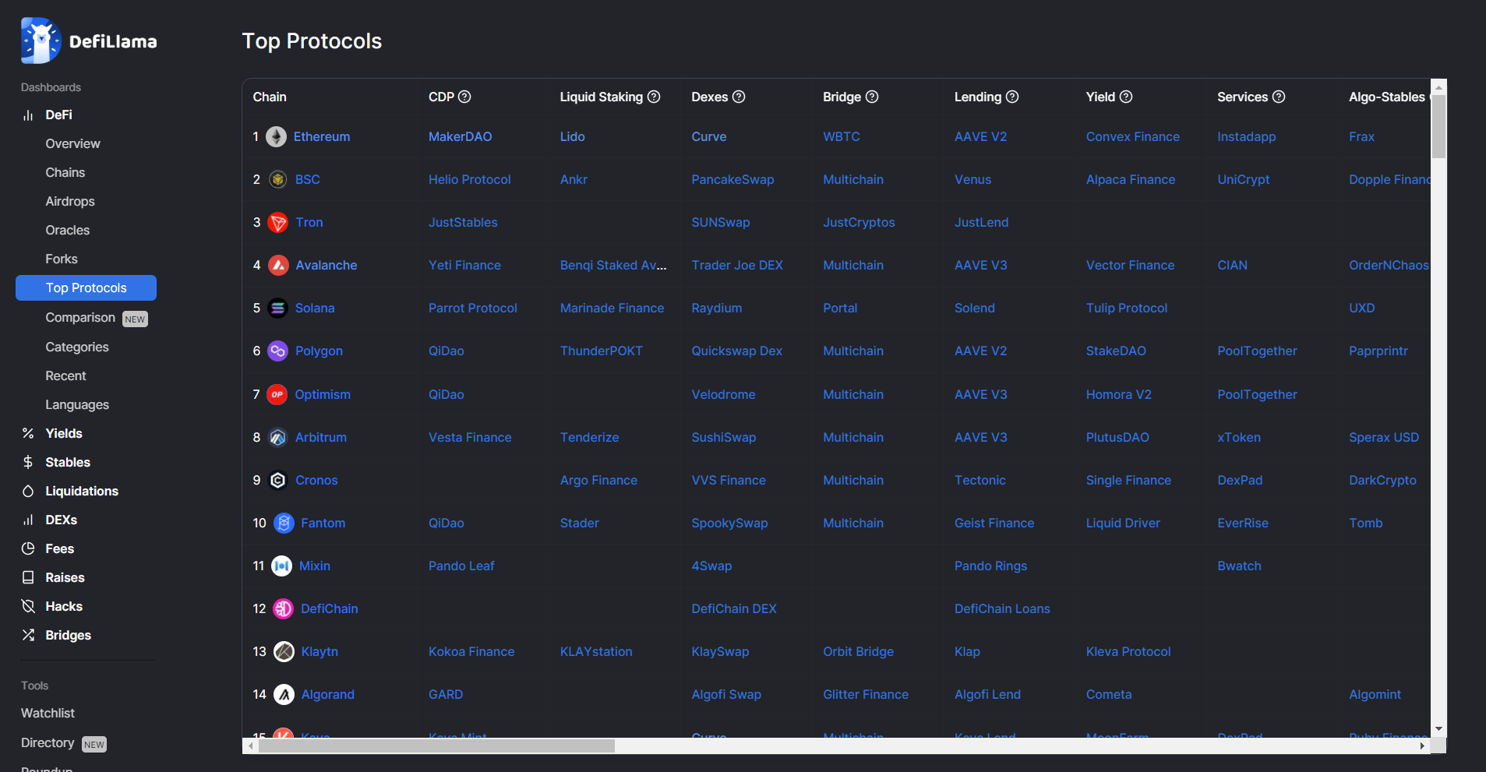This screenshot has width=1486, height=772.
Task: Open the Marinade Finance protocol link
Action: [x=612, y=308]
